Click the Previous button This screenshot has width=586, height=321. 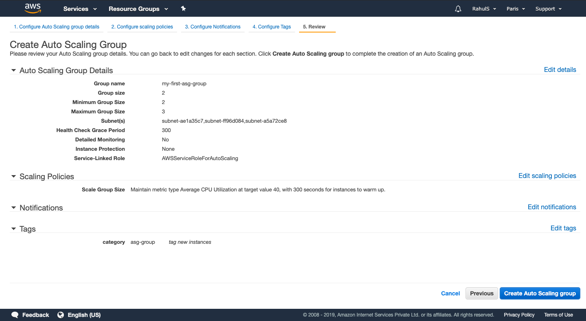[481, 293]
